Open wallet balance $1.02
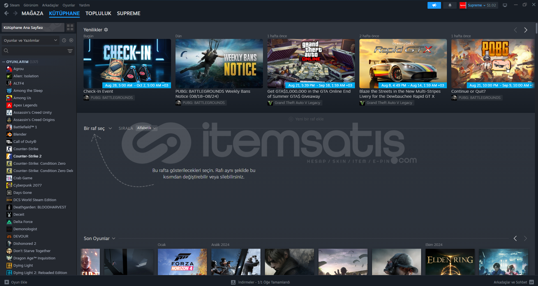The width and height of the screenshot is (538, 286). [x=491, y=5]
